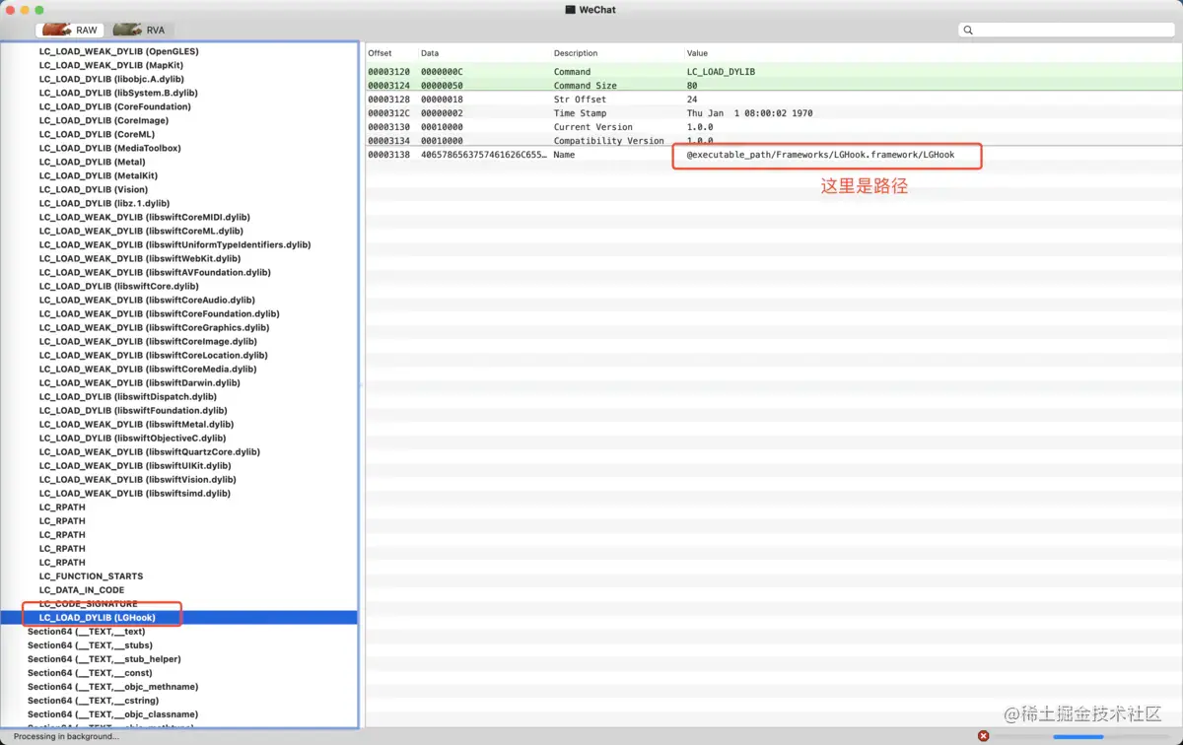Select LC_LOAD_DYLIB (libswiftFoundation.dylib)

pyautogui.click(x=133, y=410)
